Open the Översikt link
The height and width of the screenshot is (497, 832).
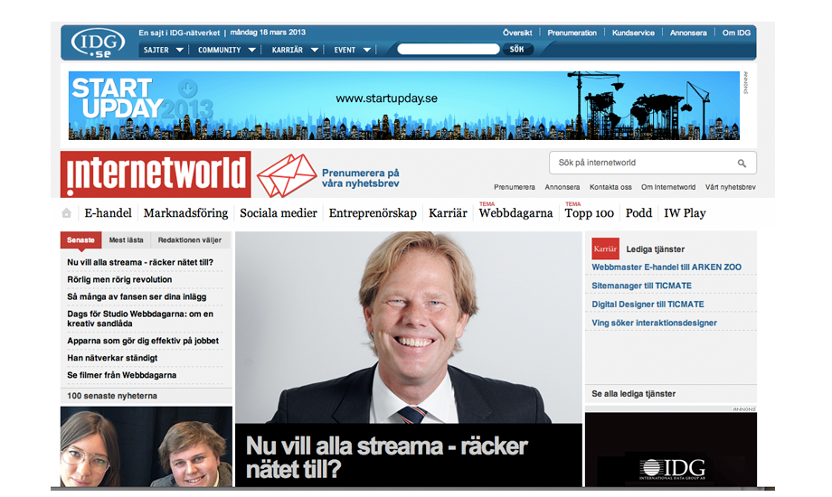[x=517, y=33]
